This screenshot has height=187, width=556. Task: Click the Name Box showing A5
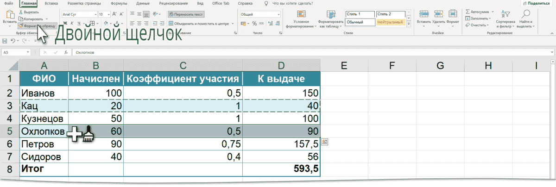[x=17, y=52]
